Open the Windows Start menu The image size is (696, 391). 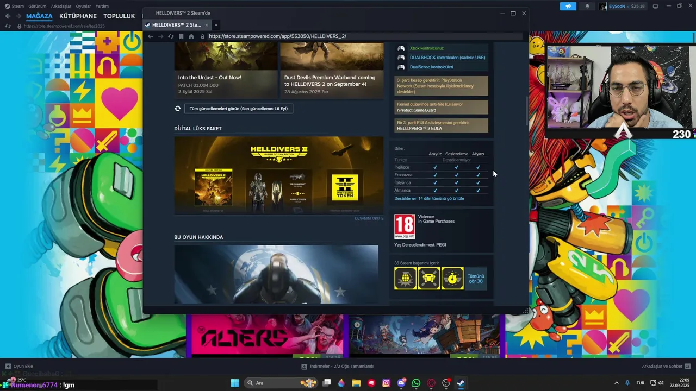point(235,383)
